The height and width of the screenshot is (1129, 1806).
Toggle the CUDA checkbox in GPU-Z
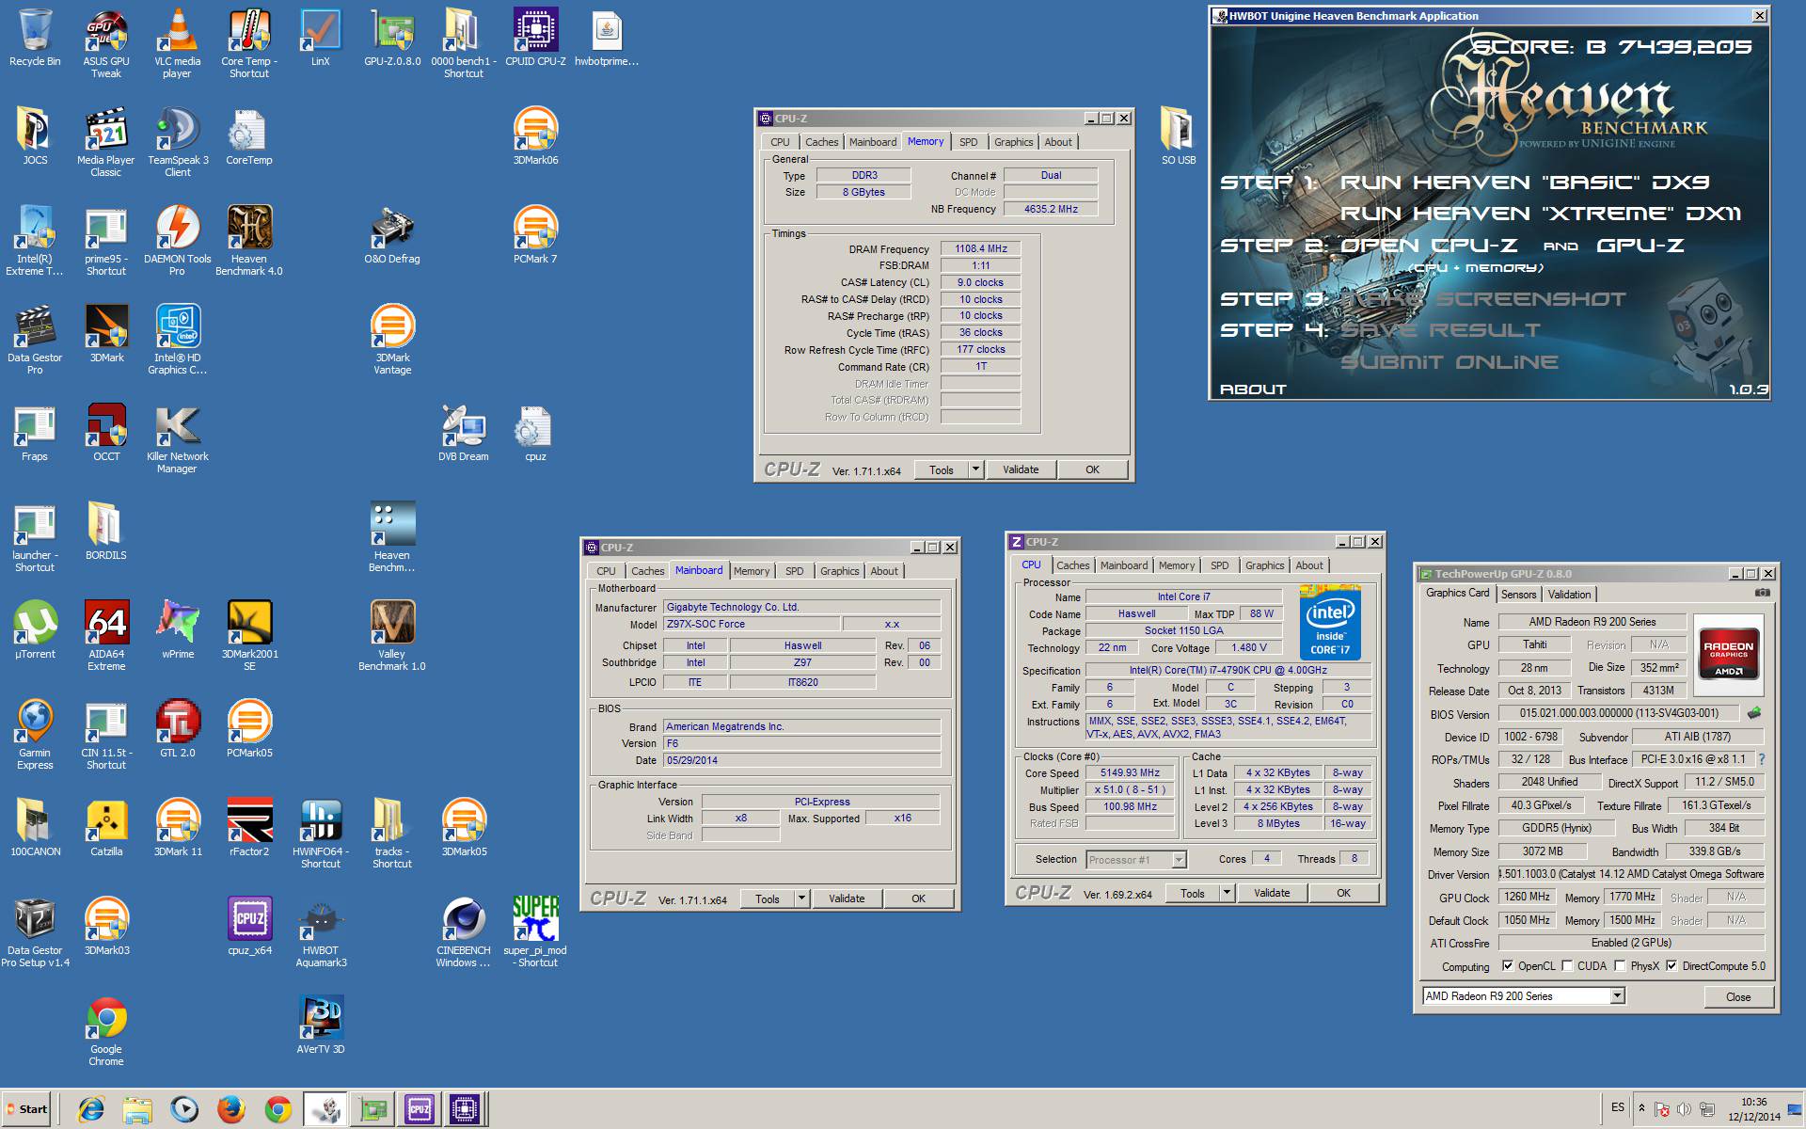click(x=1567, y=966)
